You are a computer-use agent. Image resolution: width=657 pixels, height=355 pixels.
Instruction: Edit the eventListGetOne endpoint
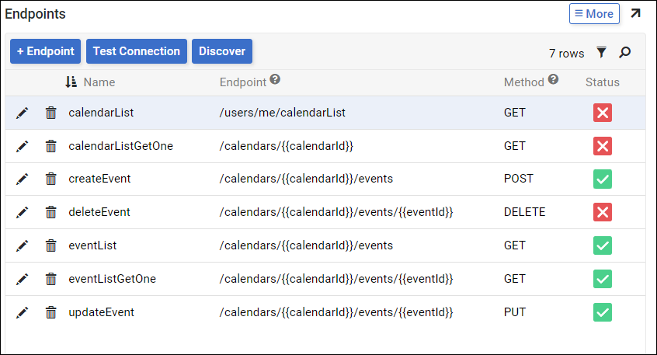tap(23, 279)
